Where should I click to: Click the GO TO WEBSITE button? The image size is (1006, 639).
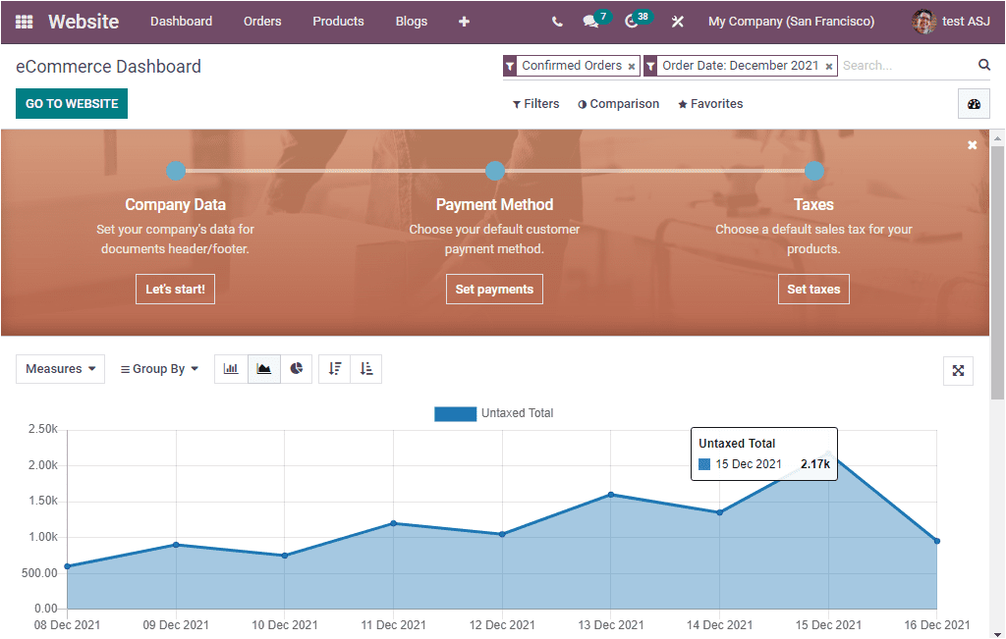71,102
